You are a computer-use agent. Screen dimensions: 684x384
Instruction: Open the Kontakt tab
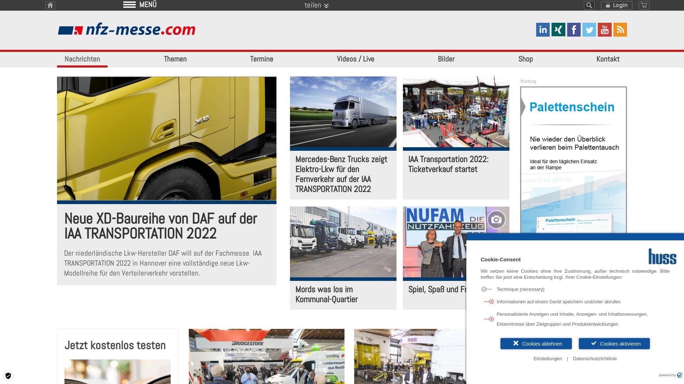[x=608, y=59]
